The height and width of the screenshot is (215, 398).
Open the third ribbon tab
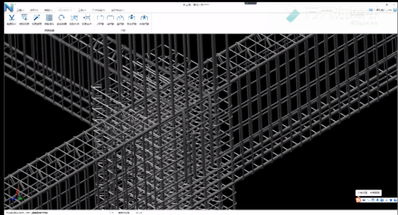(48, 10)
